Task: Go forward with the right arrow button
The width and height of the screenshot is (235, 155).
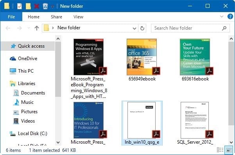Action: tap(19, 28)
